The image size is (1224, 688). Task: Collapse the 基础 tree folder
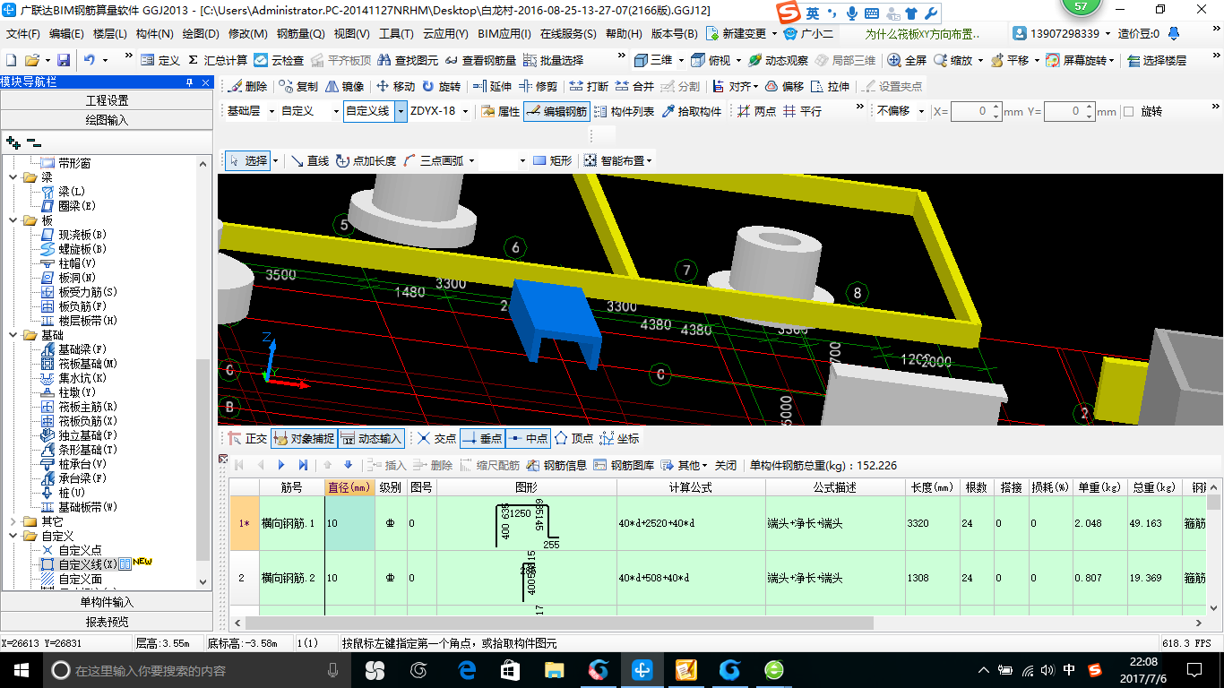point(13,335)
